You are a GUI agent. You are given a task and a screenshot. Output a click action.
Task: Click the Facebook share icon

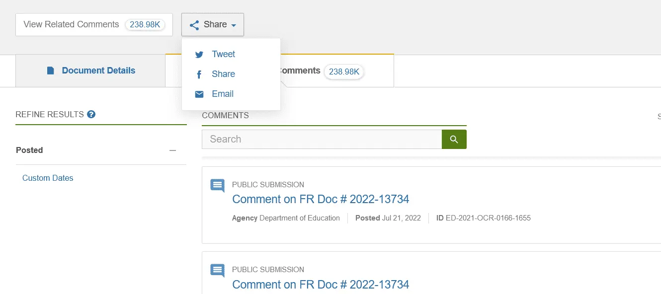199,74
